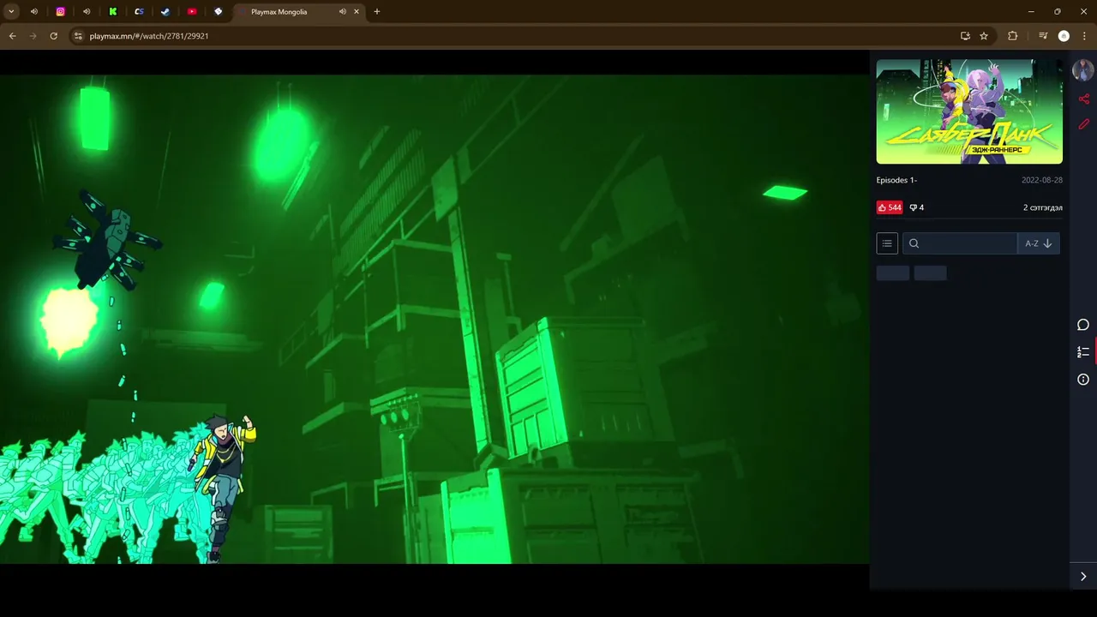Select the Playmax Mongolia tab
This screenshot has height=617, width=1097.
[x=279, y=12]
